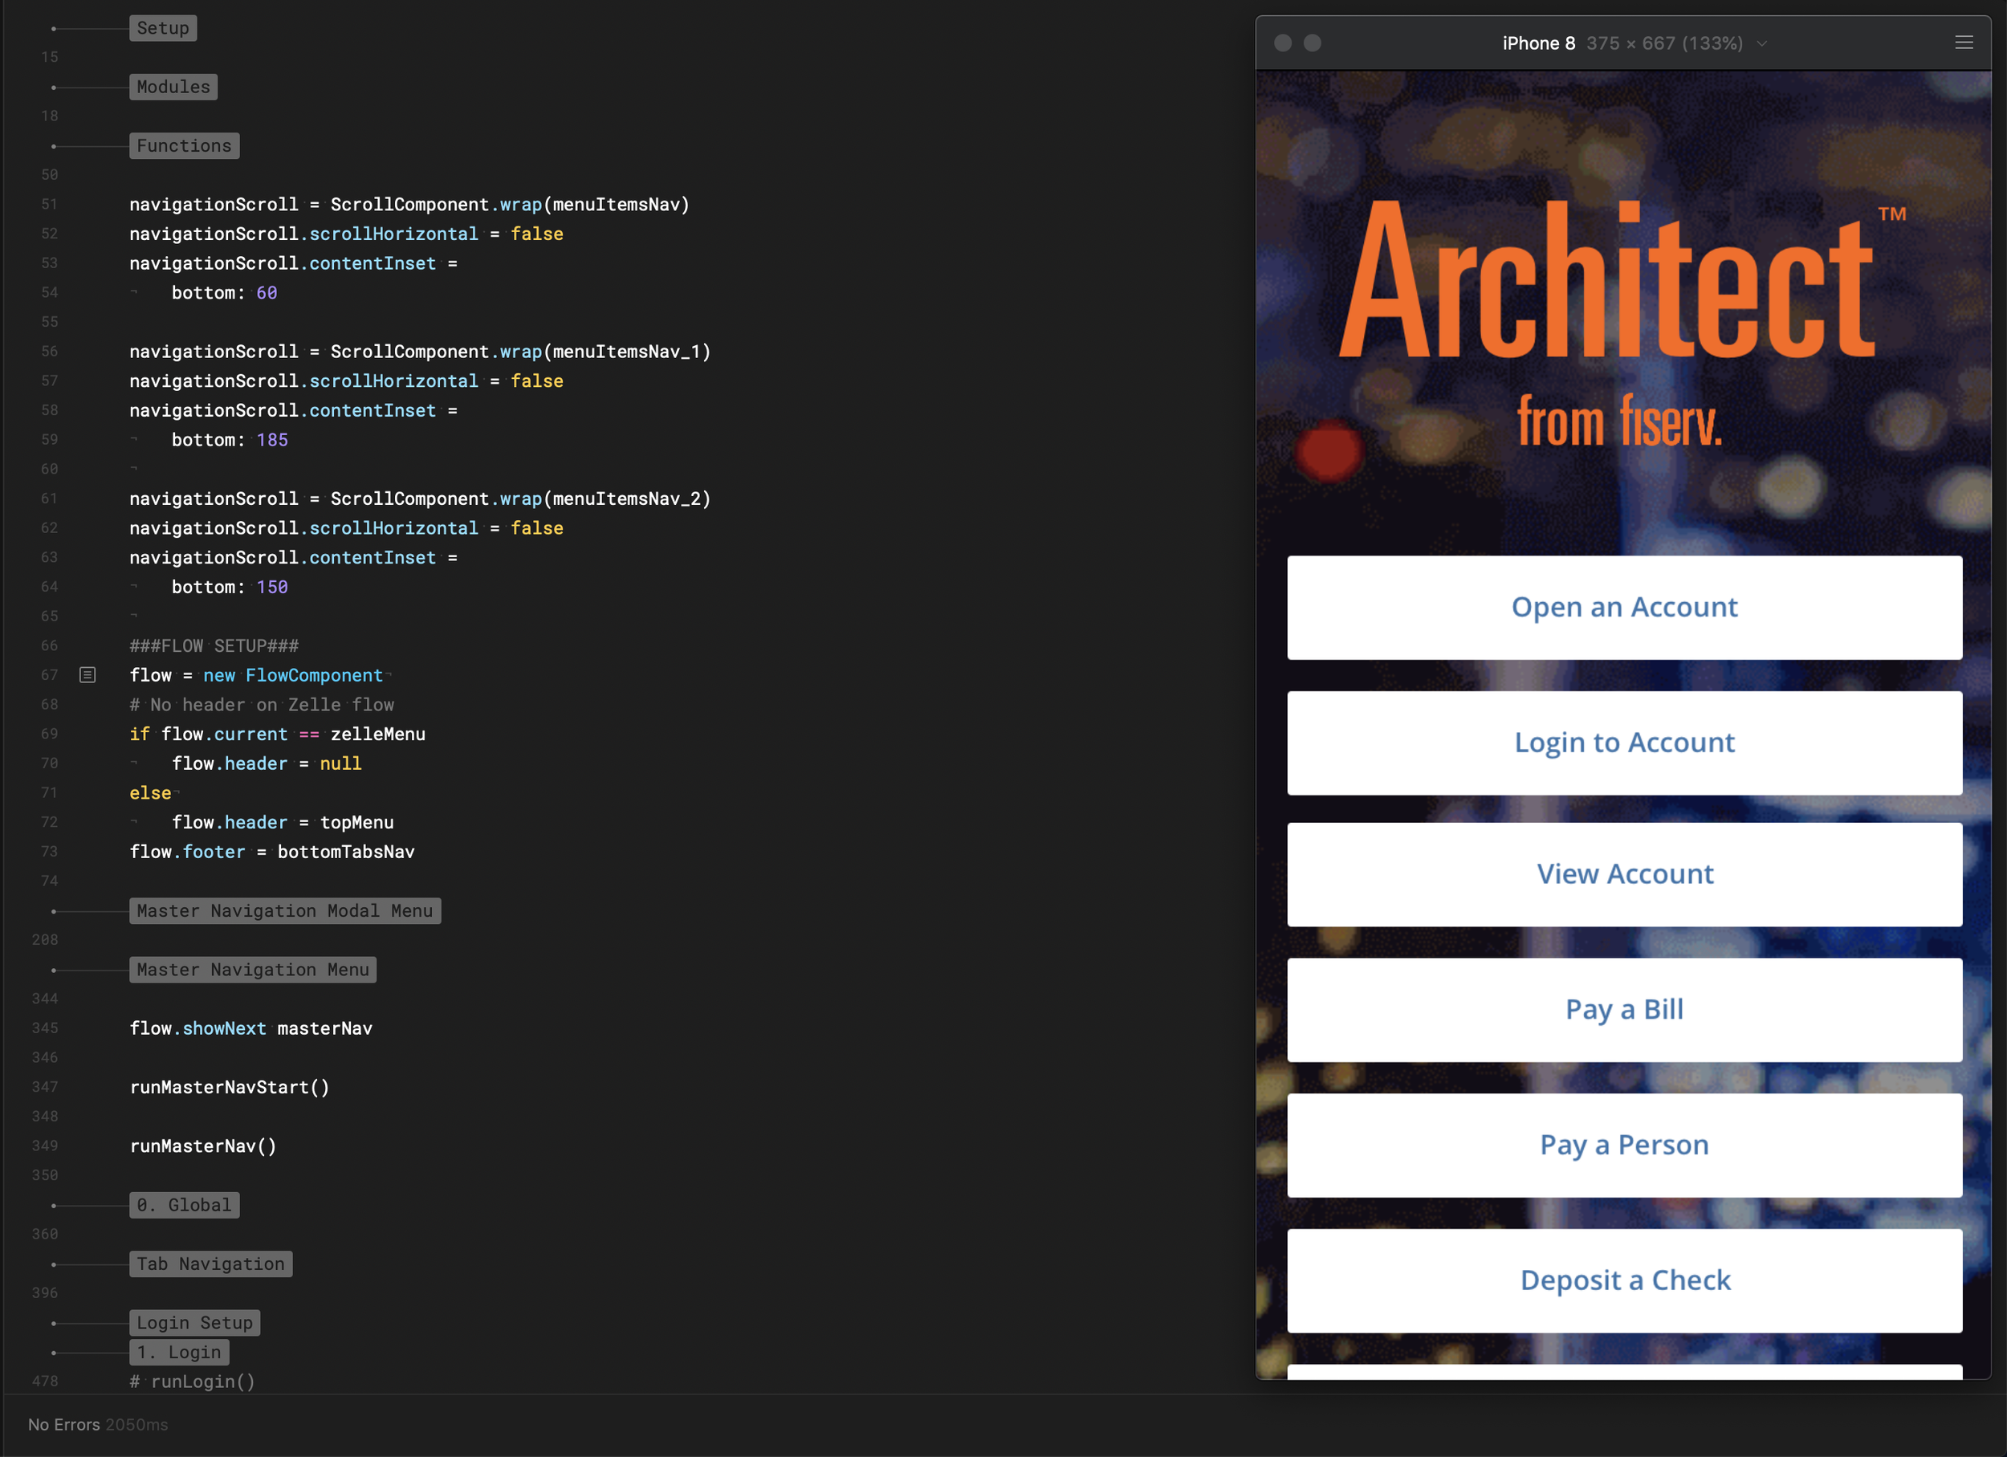Click the 375 × 667 (133%) size label
Viewport: 2007px width, 1457px height.
point(1663,43)
